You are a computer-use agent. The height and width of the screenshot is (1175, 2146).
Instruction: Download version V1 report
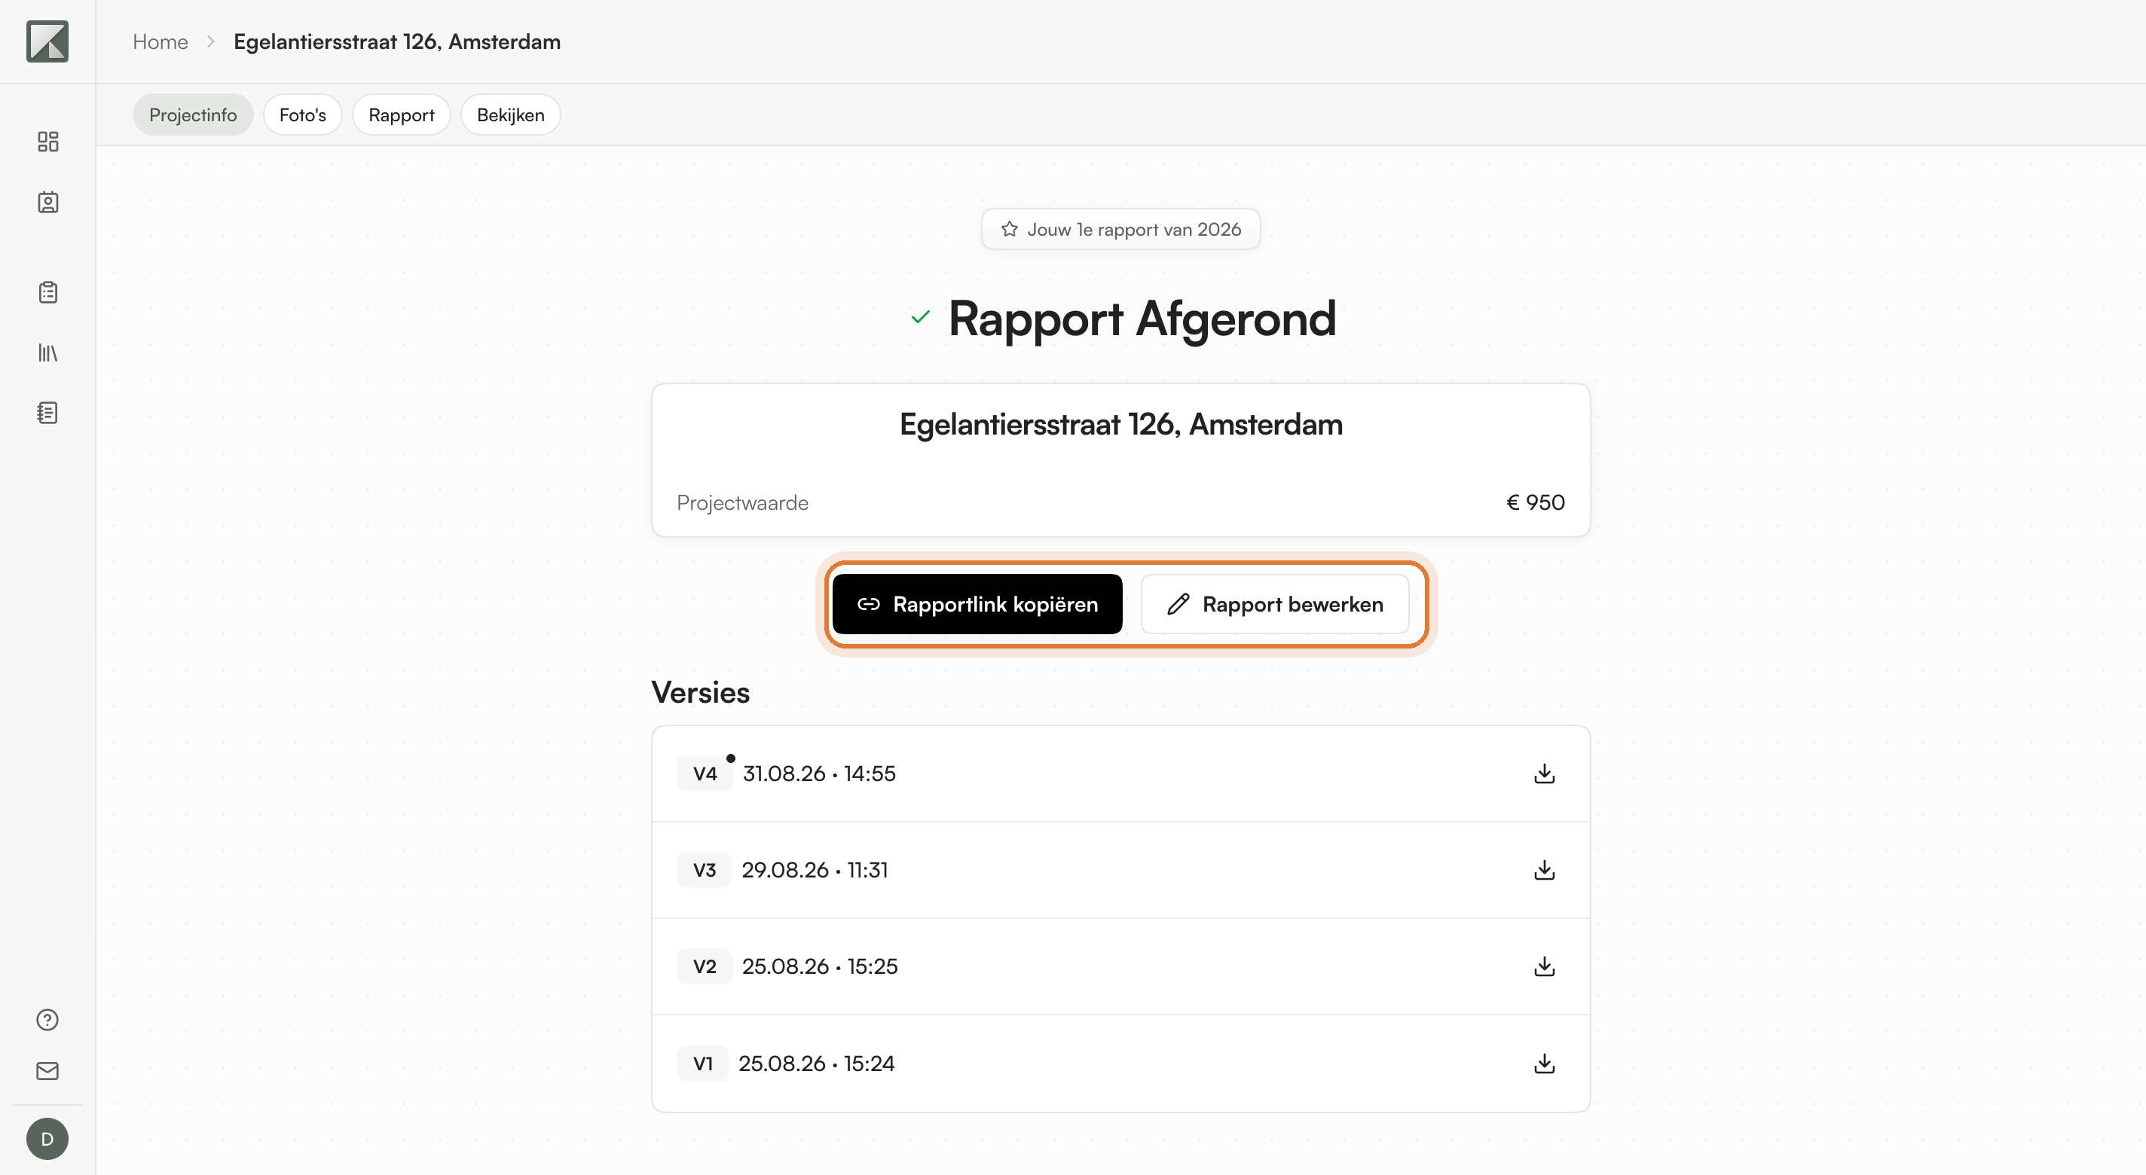click(x=1544, y=1064)
